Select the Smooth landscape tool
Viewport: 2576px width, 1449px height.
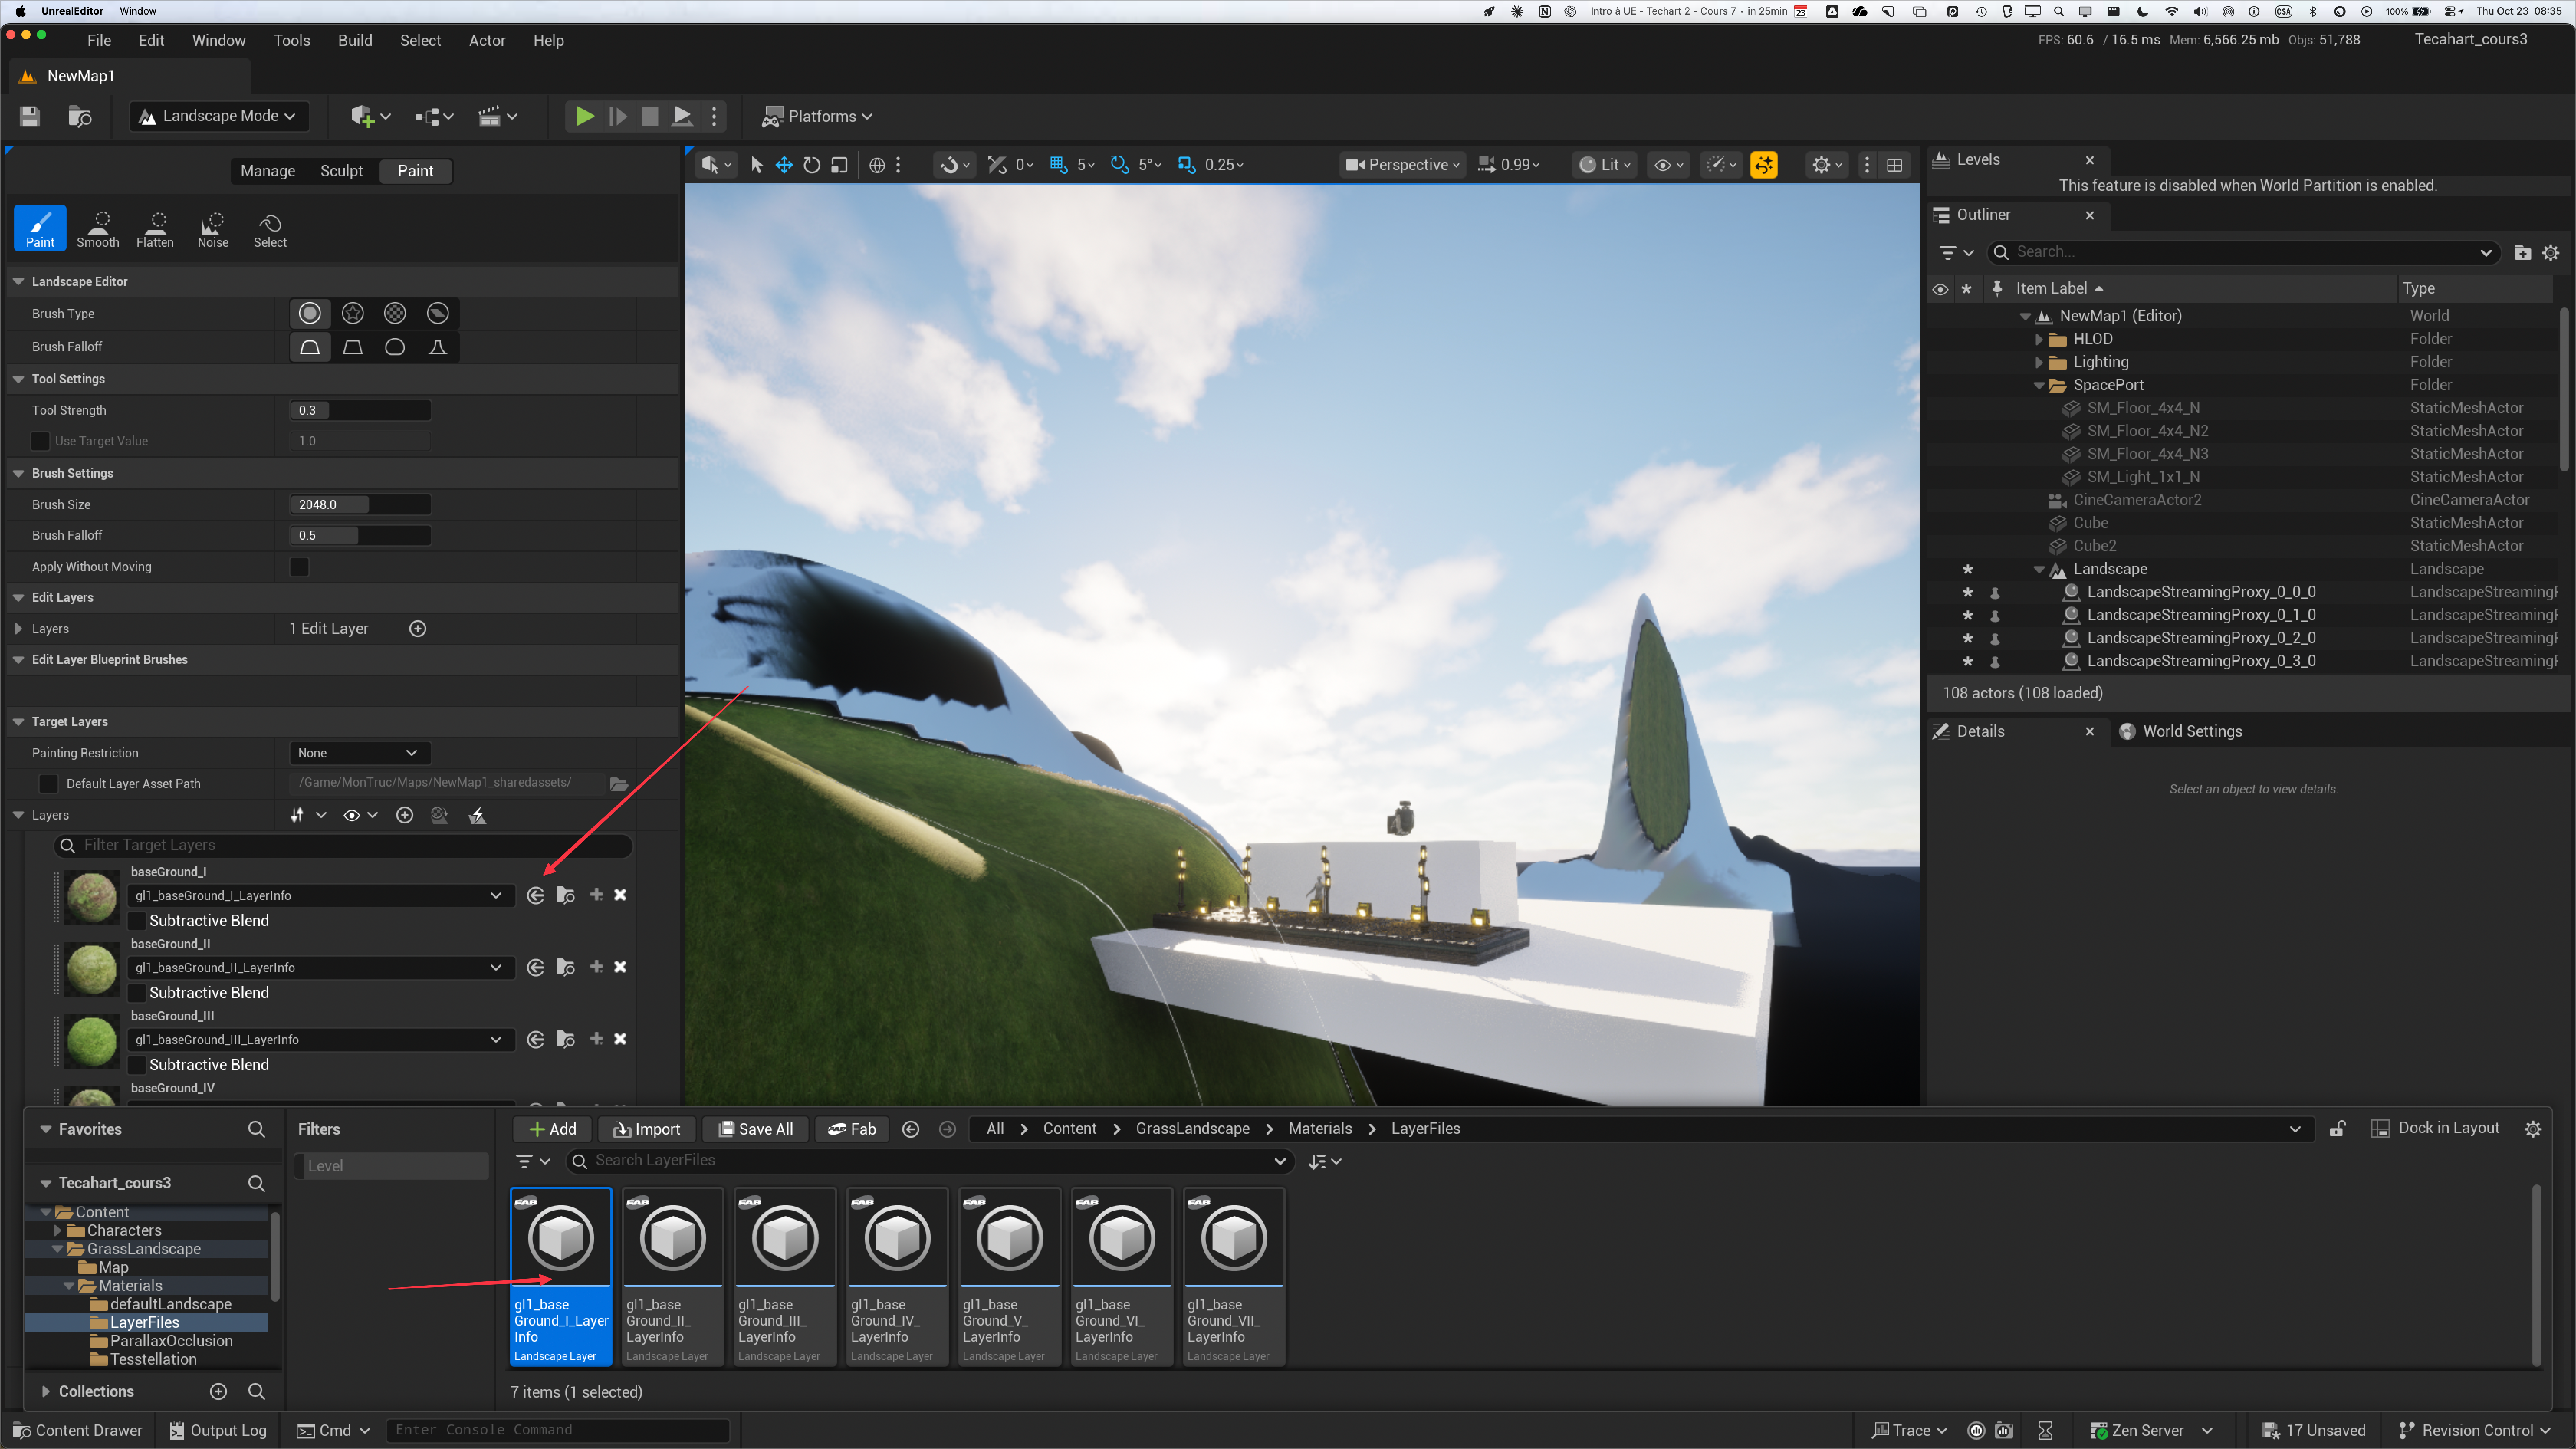(98, 228)
